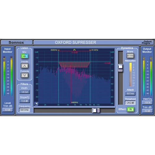Toggle the Mix listen button
Screen dimensions: 155x155
24,56
